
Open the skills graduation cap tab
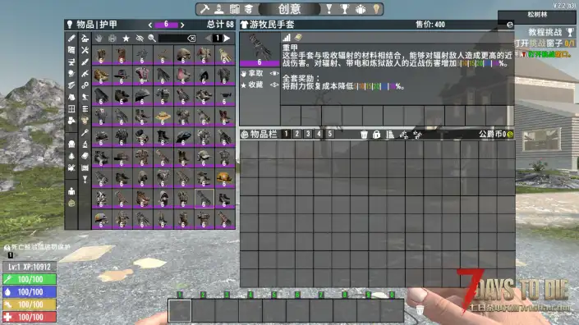(x=249, y=9)
